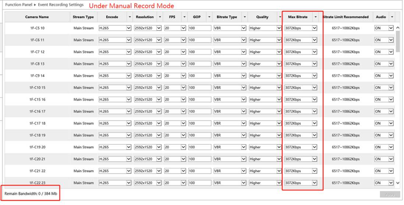Open the Audio column header arrow
Screen dimensions: 404x205
coord(392,17)
